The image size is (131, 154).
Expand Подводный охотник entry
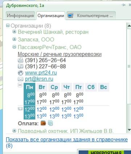[x=14, y=130]
